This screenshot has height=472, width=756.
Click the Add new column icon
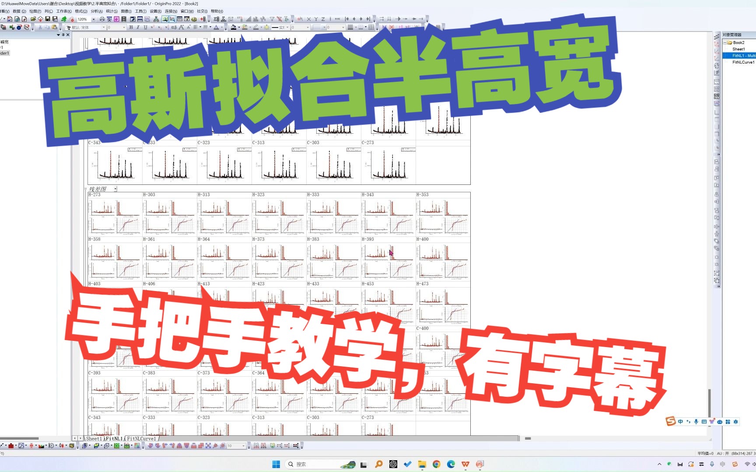[203, 19]
